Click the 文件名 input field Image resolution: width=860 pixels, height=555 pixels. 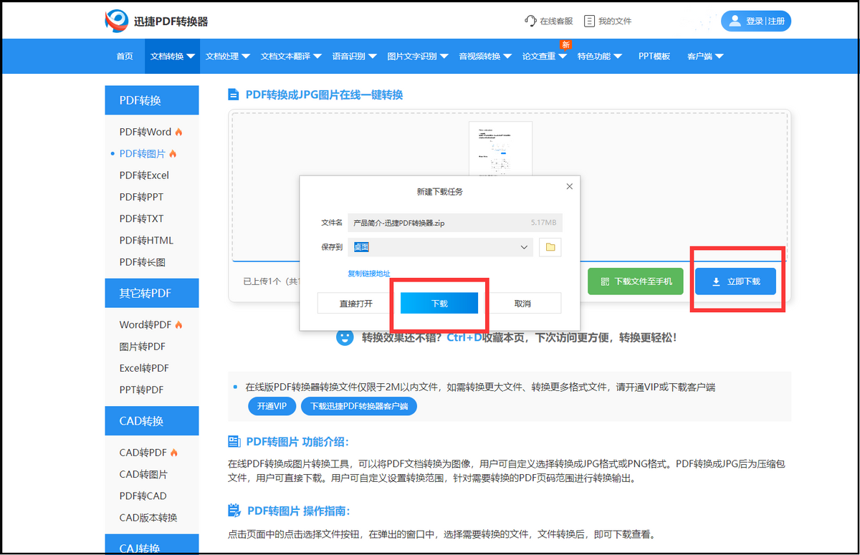coord(455,223)
